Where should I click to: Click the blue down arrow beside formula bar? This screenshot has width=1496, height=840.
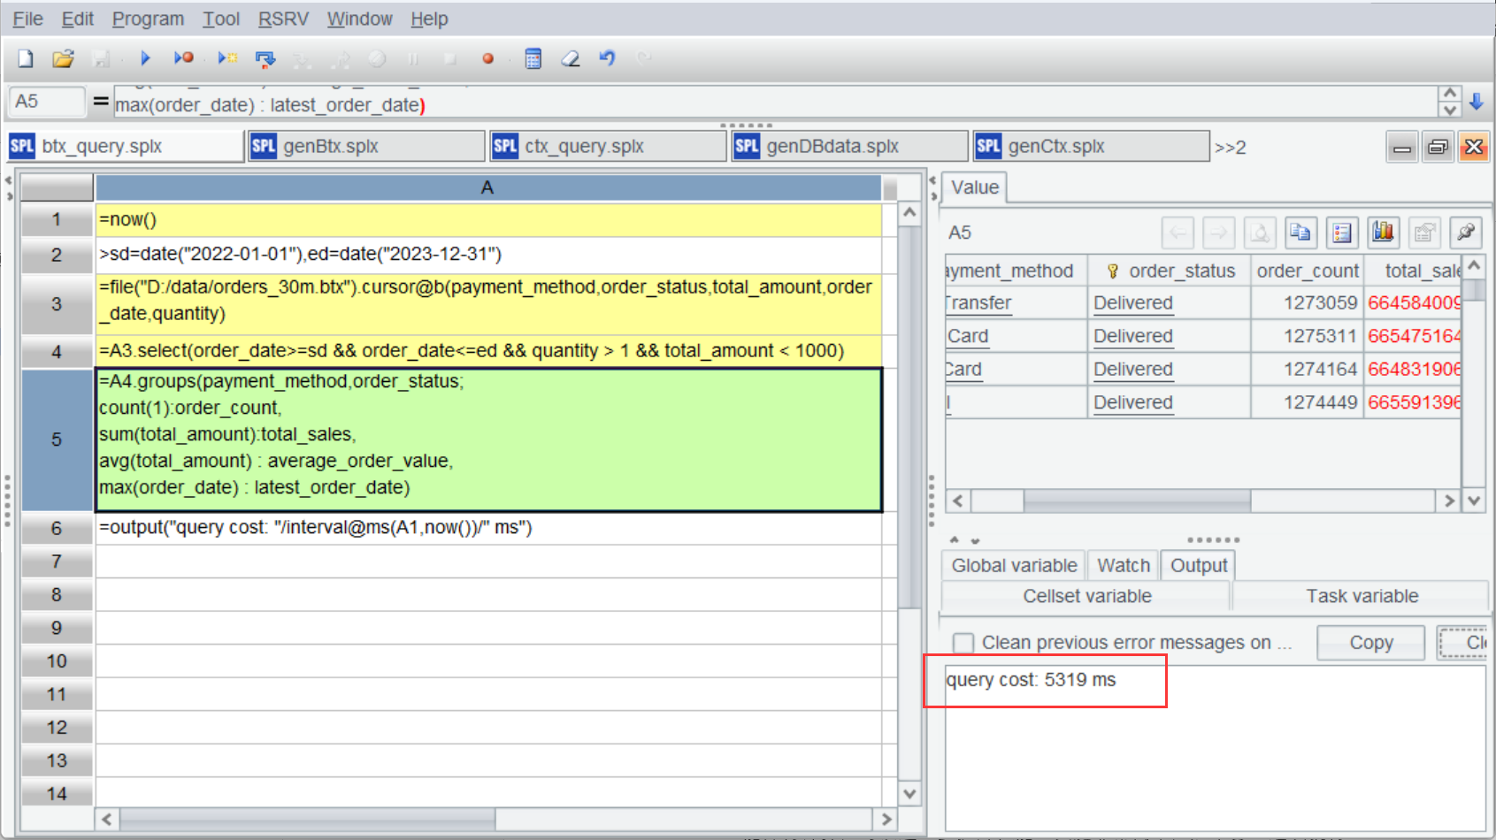click(x=1477, y=102)
